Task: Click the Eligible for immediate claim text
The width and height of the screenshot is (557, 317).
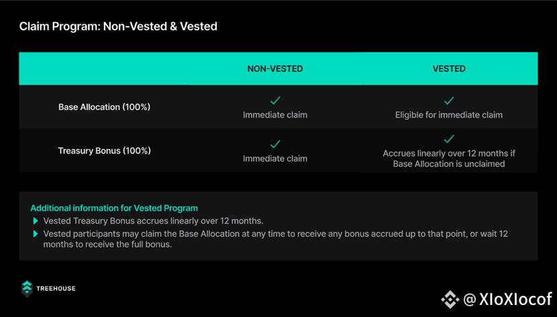Action: tap(449, 115)
